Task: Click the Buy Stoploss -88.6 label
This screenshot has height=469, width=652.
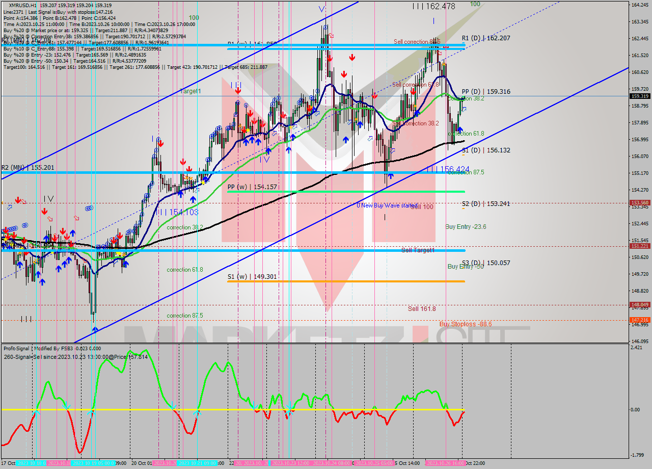Action: (x=465, y=324)
